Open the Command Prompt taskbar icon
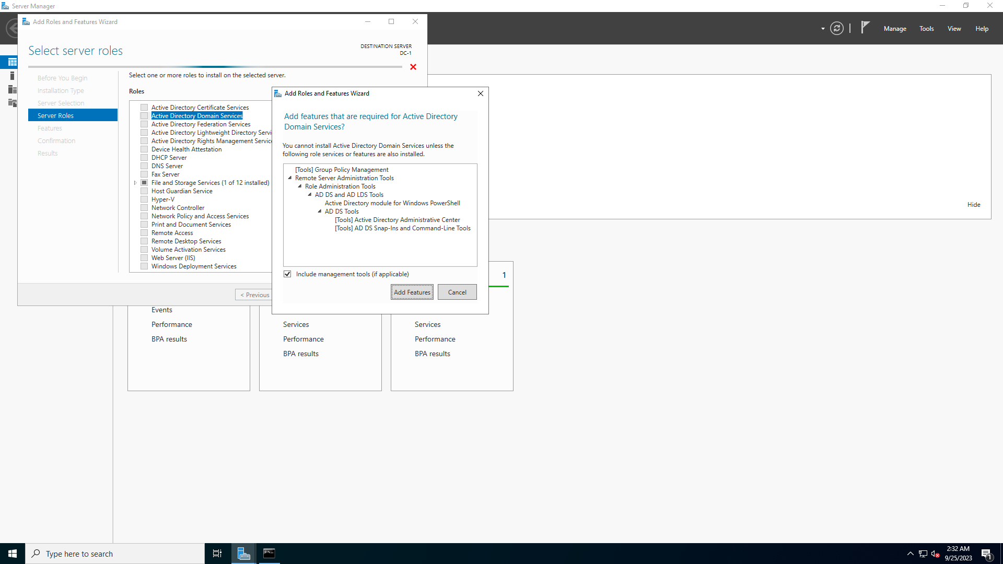The height and width of the screenshot is (564, 1003). coord(269,554)
